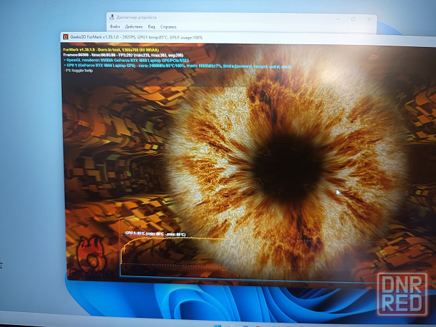This screenshot has height=327, width=436.
Task: Click the Frames and FPS statistics line
Action: click(123, 55)
